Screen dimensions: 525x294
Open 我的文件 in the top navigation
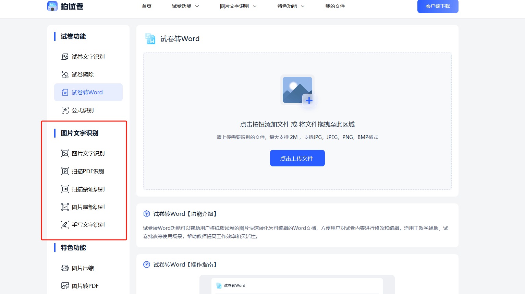pyautogui.click(x=335, y=6)
